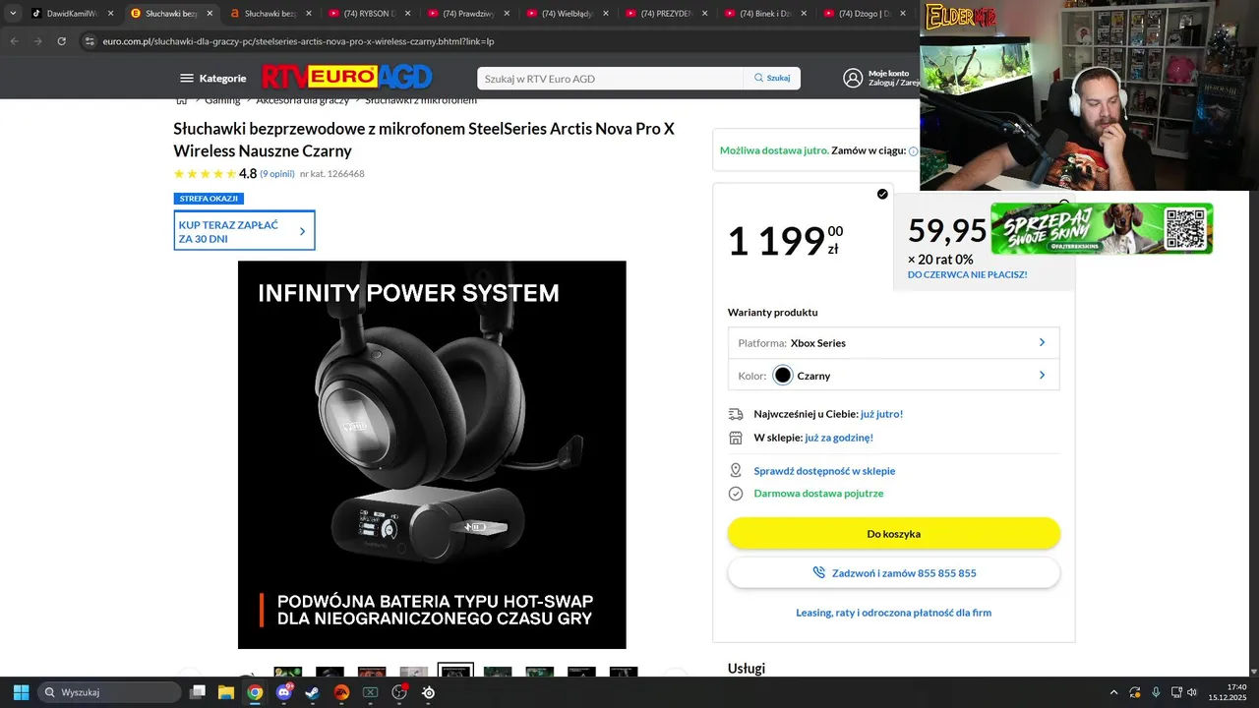The height and width of the screenshot is (708, 1259).
Task: Click 'już jutro!' delivery link
Action: pos(881,414)
